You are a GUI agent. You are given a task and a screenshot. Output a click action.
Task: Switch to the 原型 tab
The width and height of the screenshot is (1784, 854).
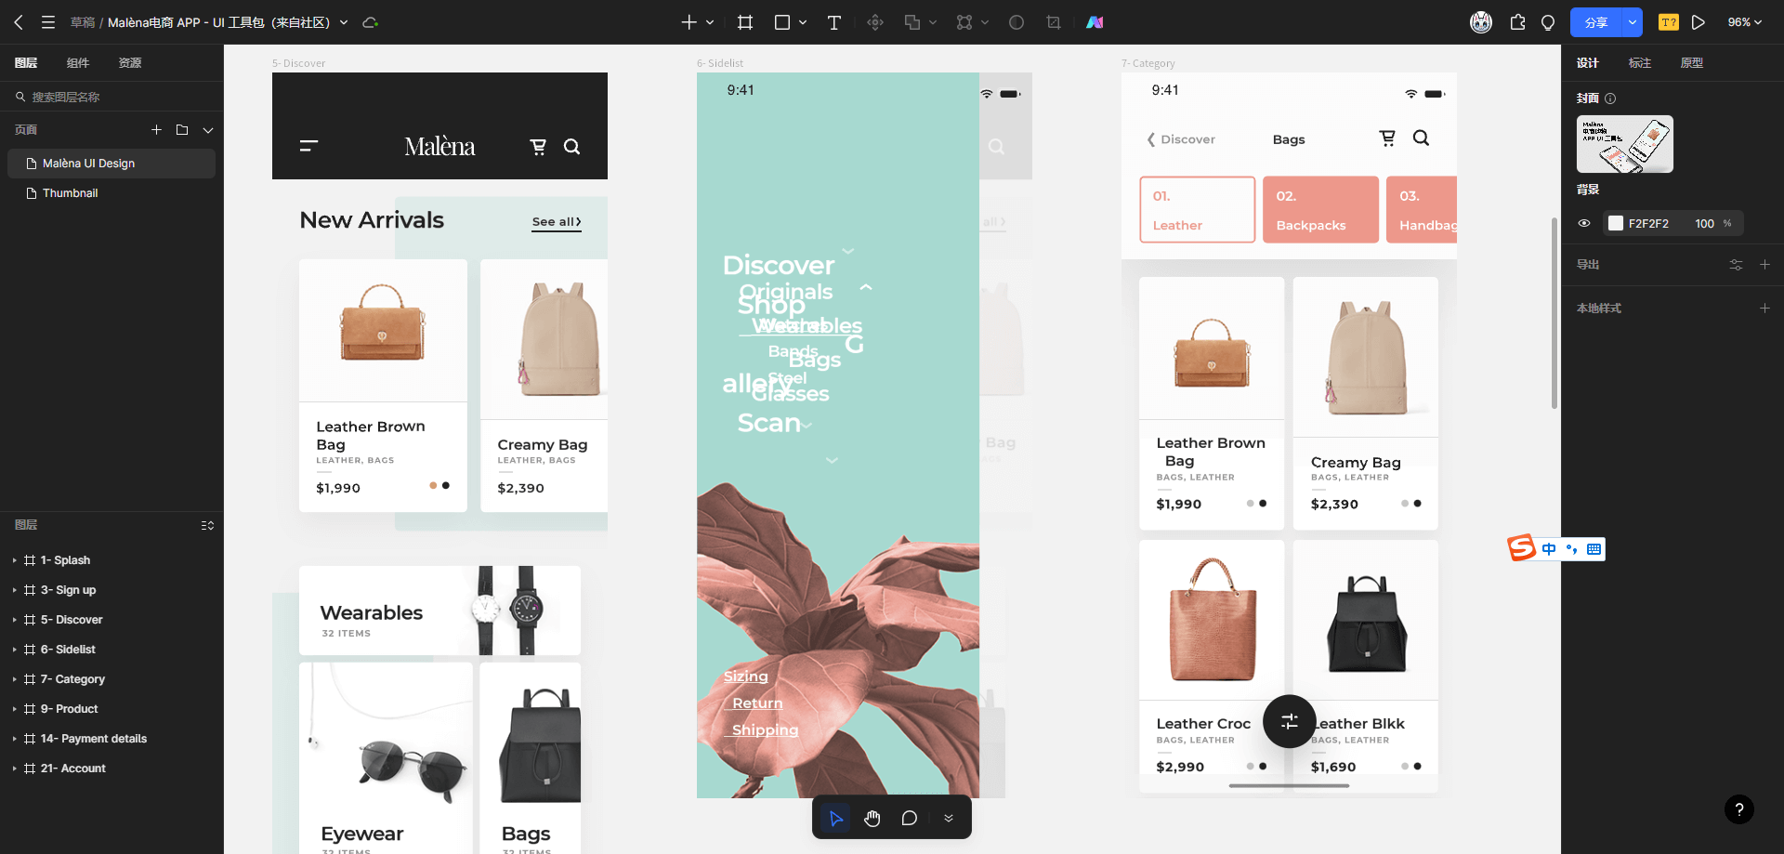(x=1692, y=63)
